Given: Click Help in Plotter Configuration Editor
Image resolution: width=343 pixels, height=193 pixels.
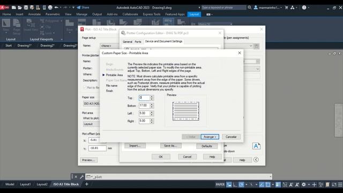Looking at the screenshot, I should [212, 157].
